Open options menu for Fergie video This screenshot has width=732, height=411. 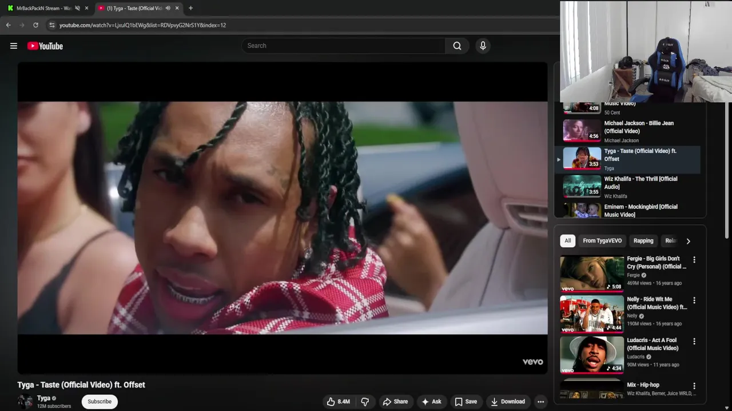click(694, 260)
